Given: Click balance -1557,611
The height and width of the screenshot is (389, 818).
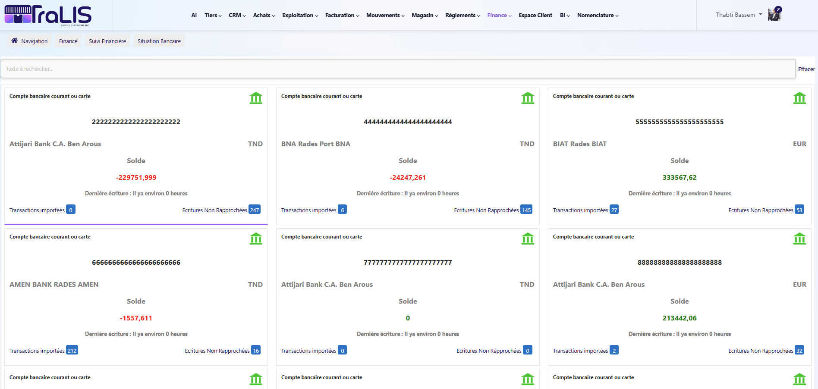Looking at the screenshot, I should click(136, 318).
